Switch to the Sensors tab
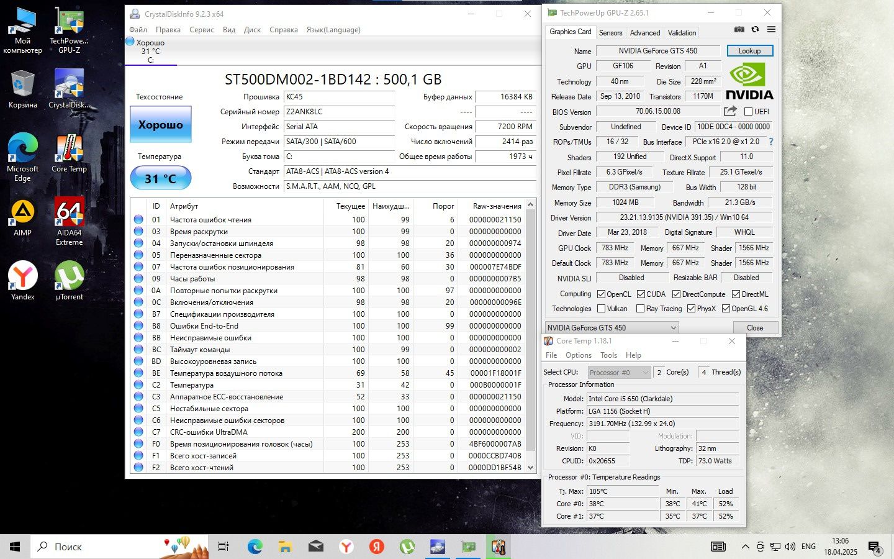This screenshot has height=559, width=894. tap(610, 33)
